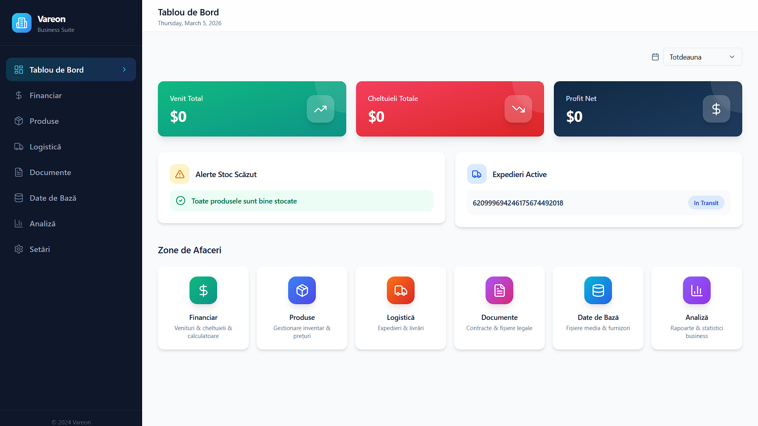Image resolution: width=758 pixels, height=426 pixels.
Task: Select Tablou de Bord sidebar item
Action: pyautogui.click(x=71, y=69)
